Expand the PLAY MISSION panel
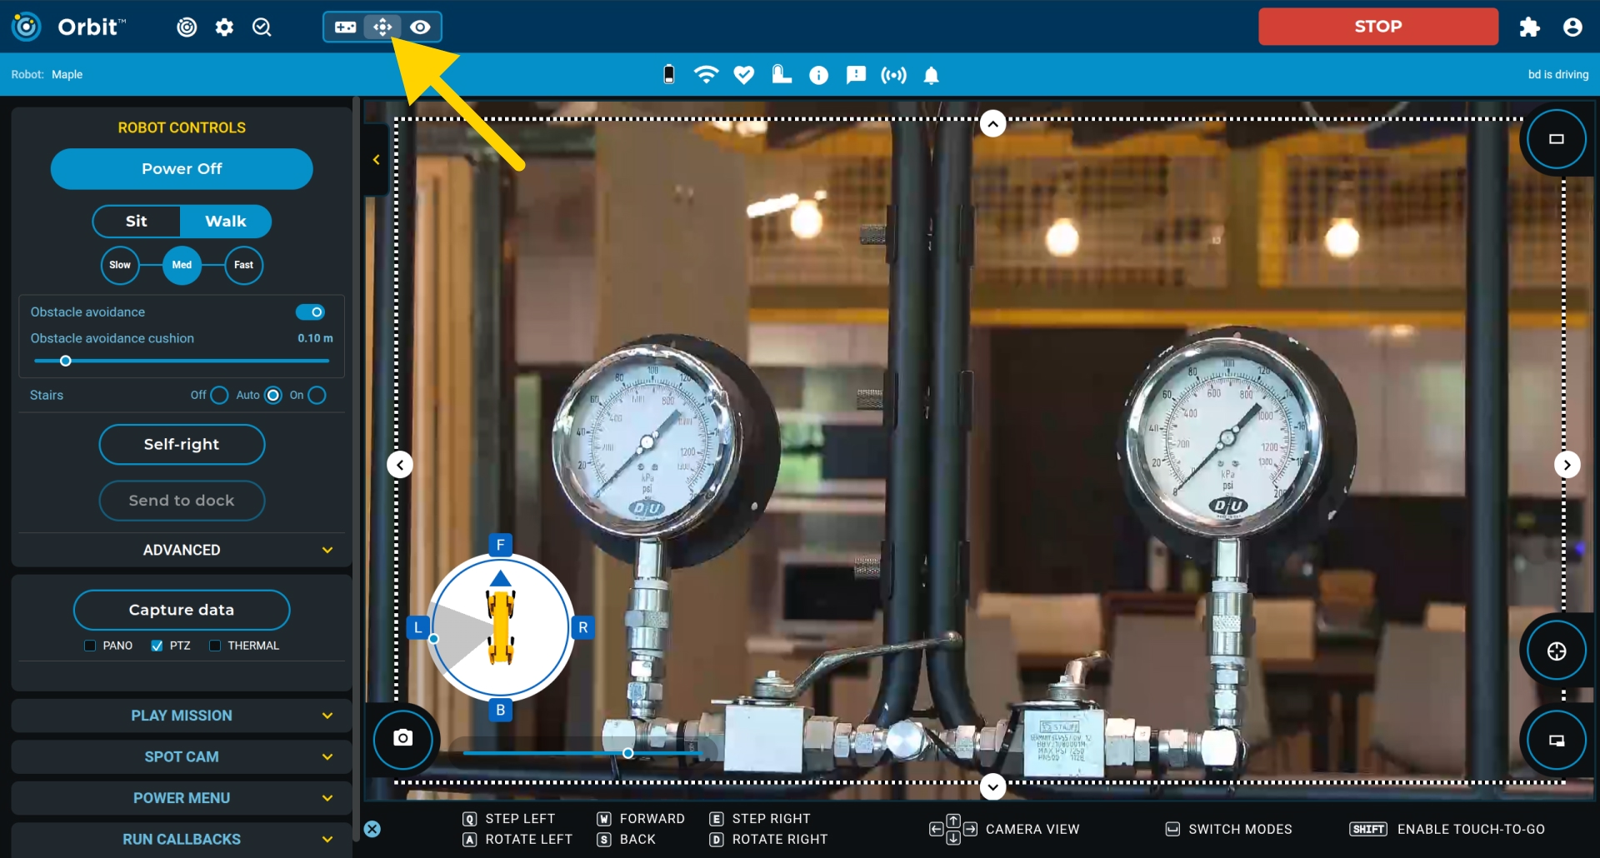 point(182,716)
